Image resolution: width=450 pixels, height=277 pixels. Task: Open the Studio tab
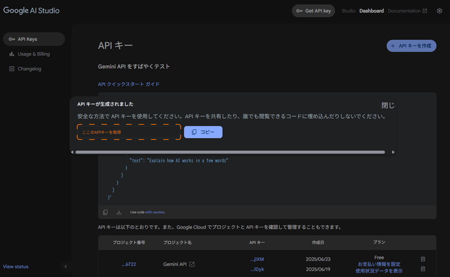click(x=348, y=11)
